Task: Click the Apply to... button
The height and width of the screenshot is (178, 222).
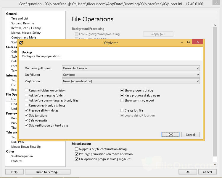Action: point(158,34)
